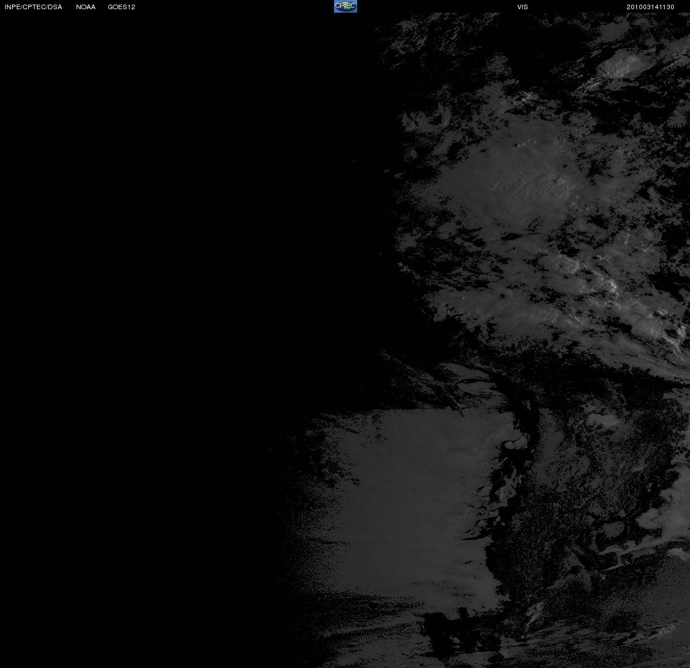Click the CPTEC logo at top center
The image size is (690, 668).
346,6
